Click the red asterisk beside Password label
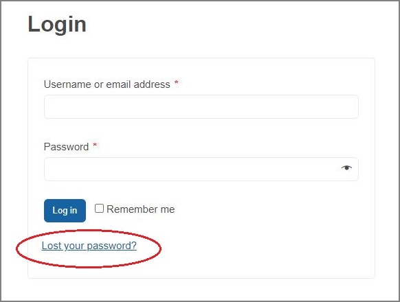 pos(95,146)
